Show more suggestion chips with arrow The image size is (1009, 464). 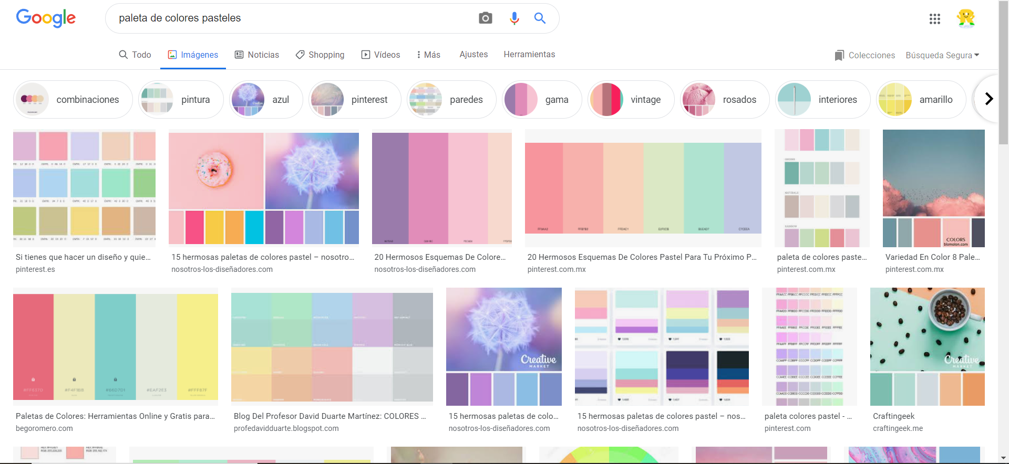(989, 99)
